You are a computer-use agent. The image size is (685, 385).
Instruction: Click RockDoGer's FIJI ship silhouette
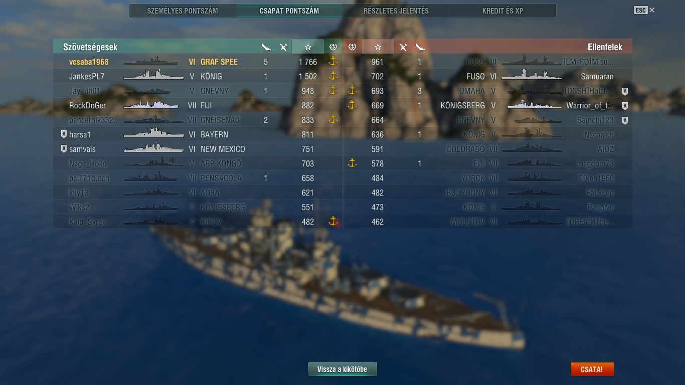tap(151, 105)
